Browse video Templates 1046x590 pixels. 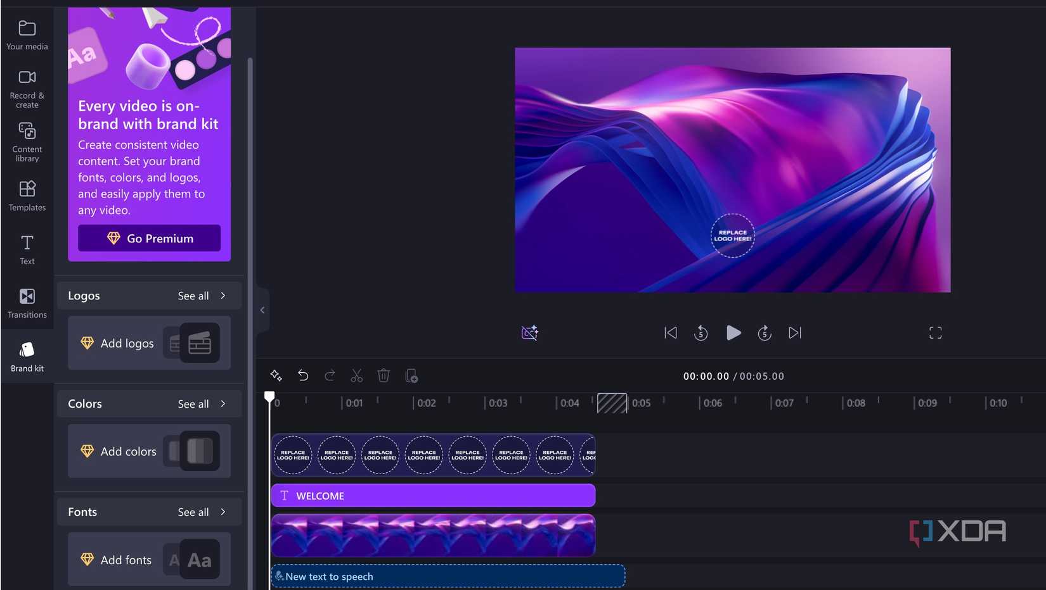click(x=27, y=195)
